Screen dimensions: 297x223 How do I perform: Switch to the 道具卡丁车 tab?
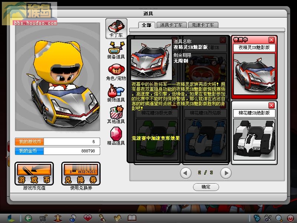coord(171,25)
